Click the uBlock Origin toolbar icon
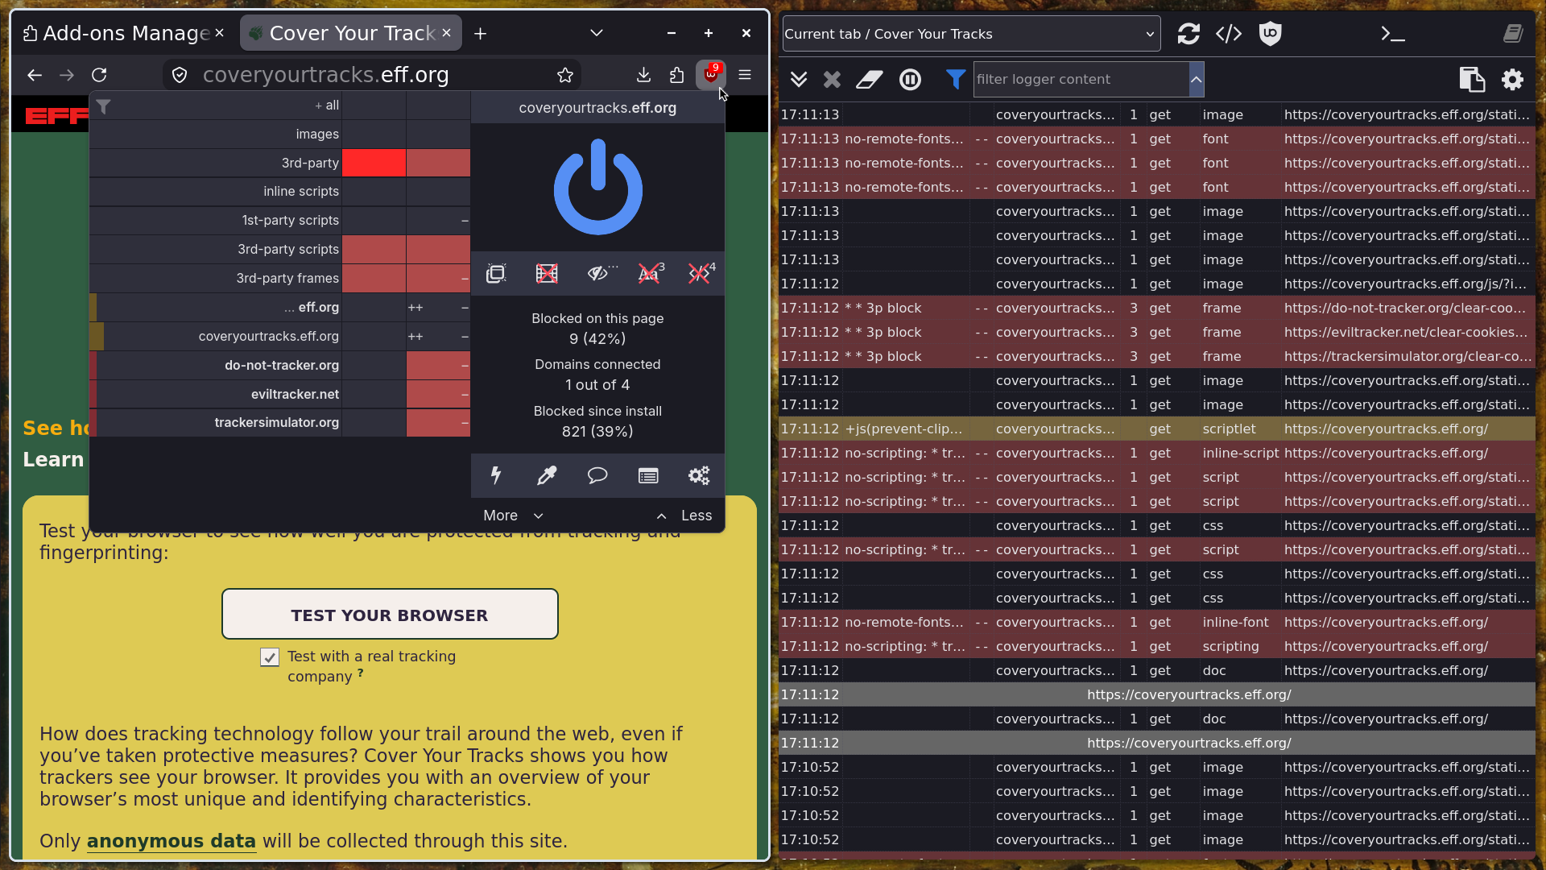 pos(711,75)
